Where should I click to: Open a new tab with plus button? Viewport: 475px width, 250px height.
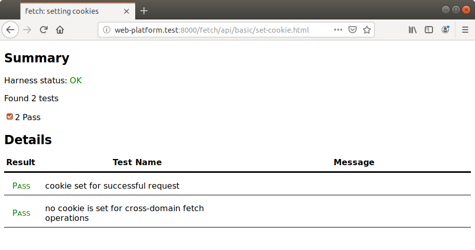tap(144, 11)
